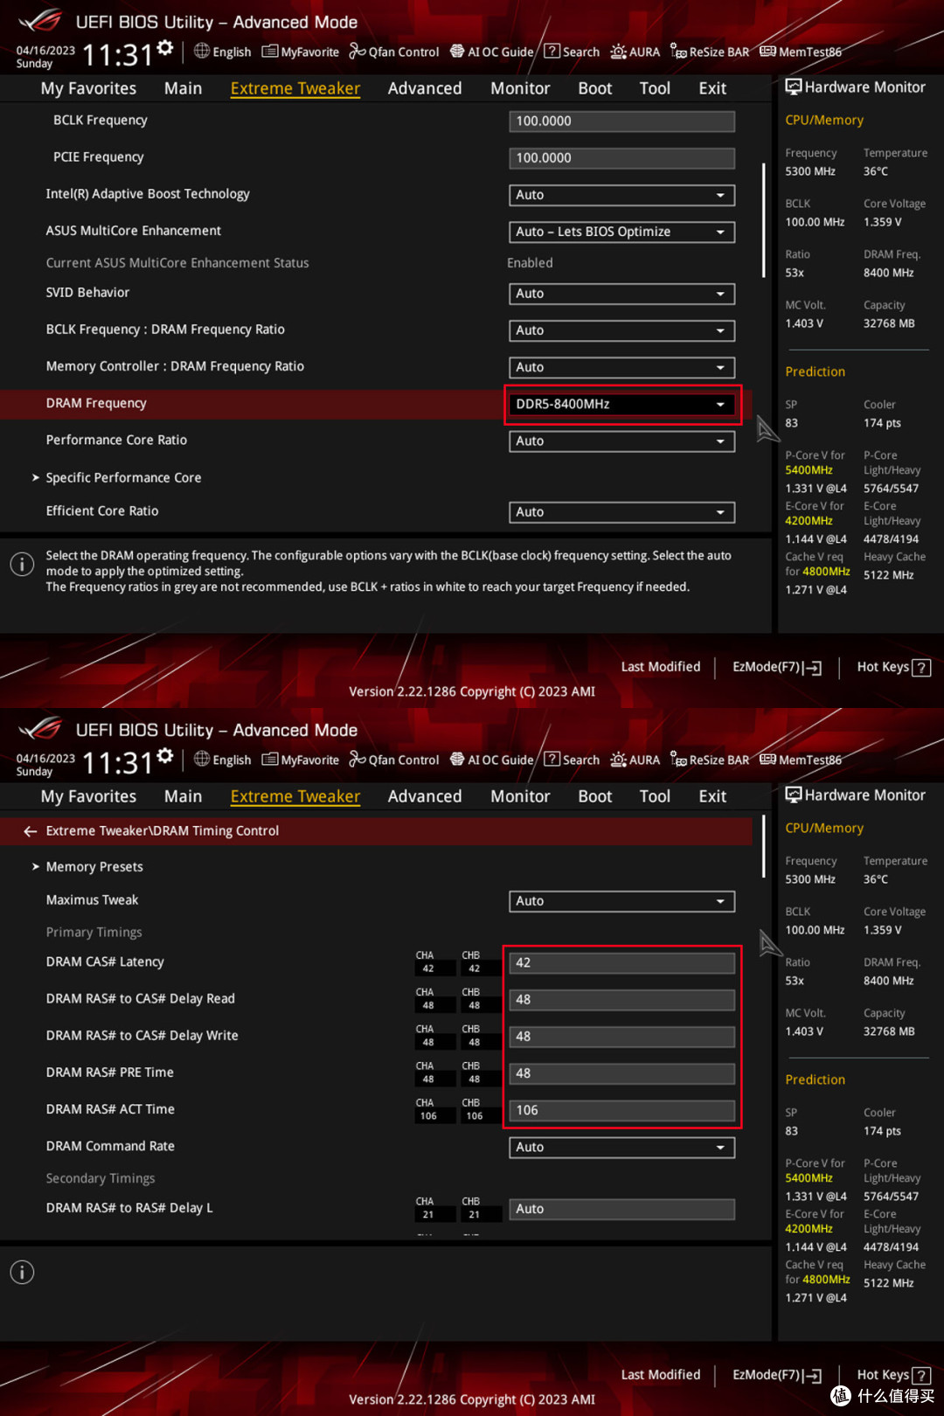Launch MemTest86 from DRAM Timing Control screen

click(801, 760)
